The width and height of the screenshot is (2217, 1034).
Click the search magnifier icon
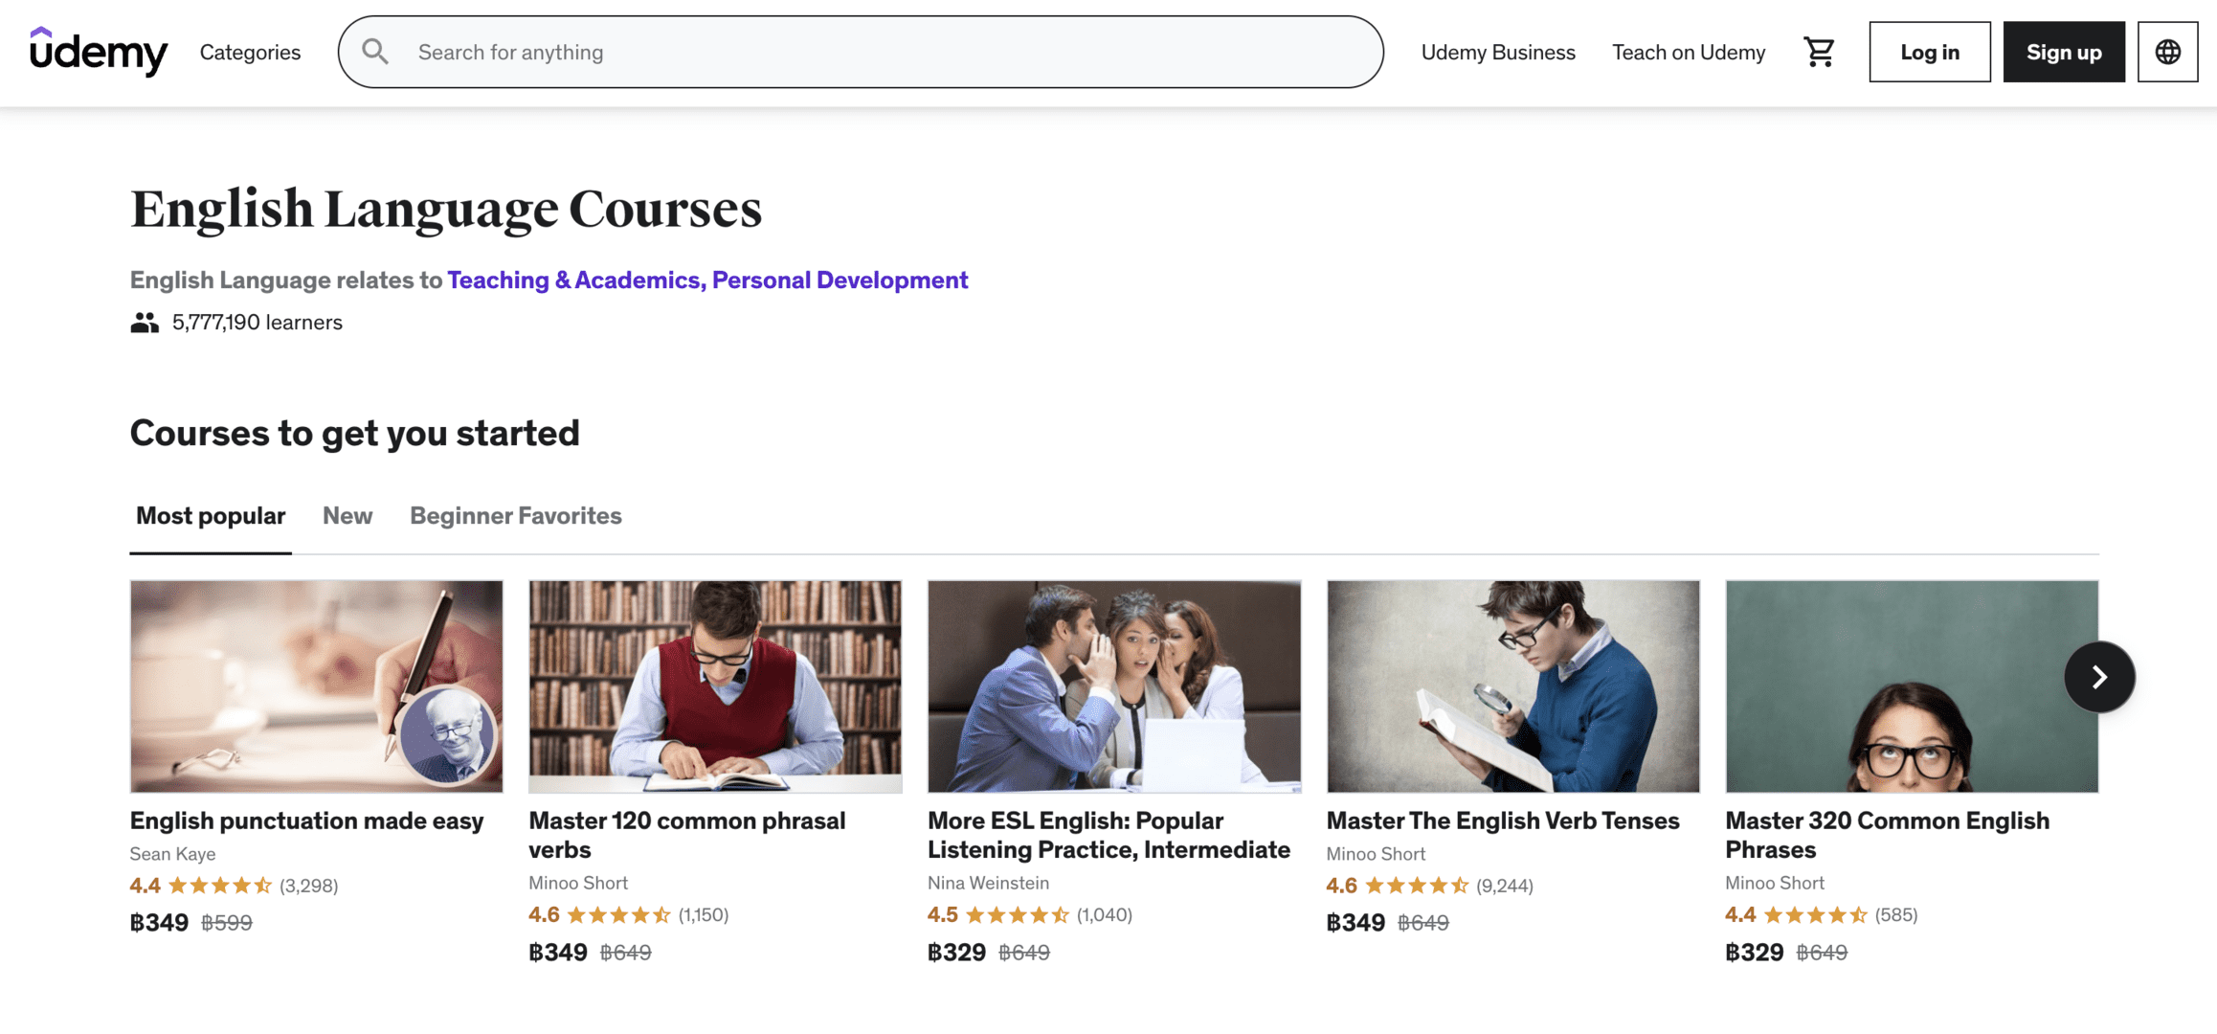click(x=375, y=52)
